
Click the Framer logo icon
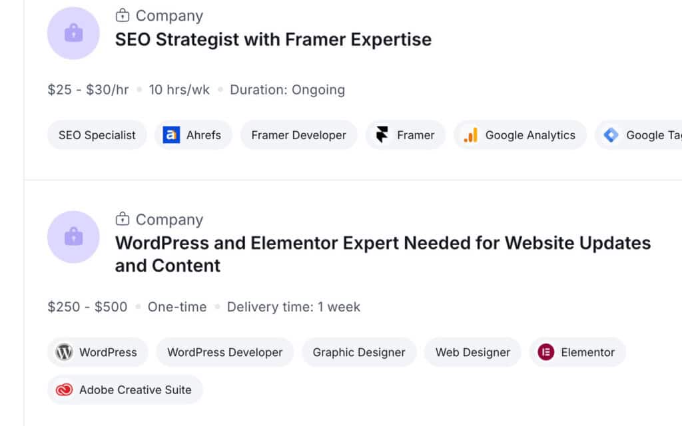pos(382,135)
